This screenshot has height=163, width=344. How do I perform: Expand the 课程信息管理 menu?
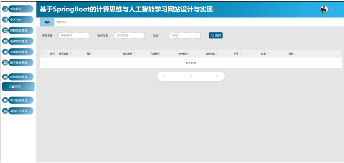tap(21, 30)
